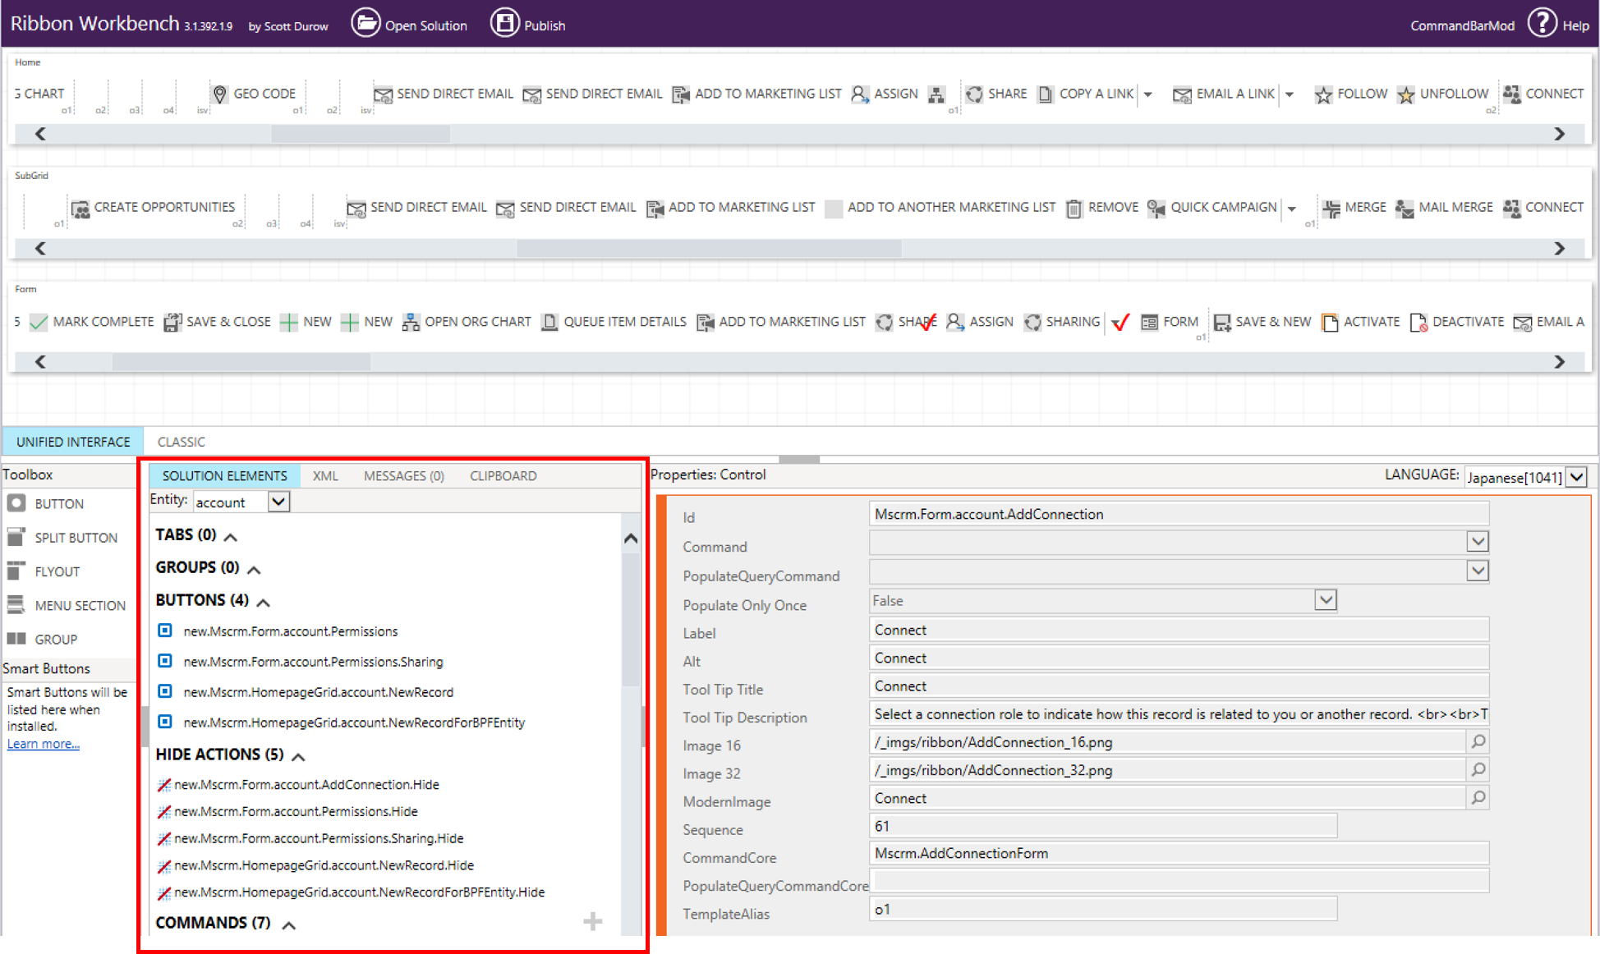Pick the Split Button tool from Toolbox

click(63, 538)
